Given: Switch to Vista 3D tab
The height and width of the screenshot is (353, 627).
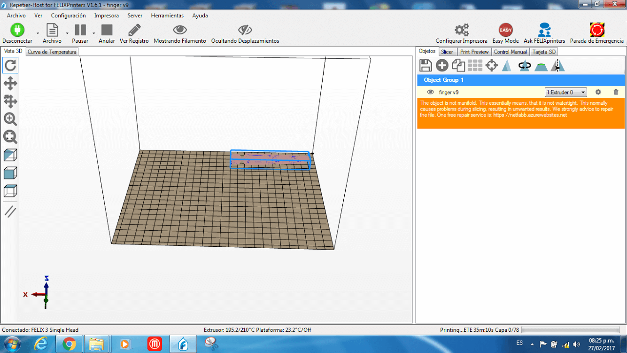Looking at the screenshot, I should point(13,51).
